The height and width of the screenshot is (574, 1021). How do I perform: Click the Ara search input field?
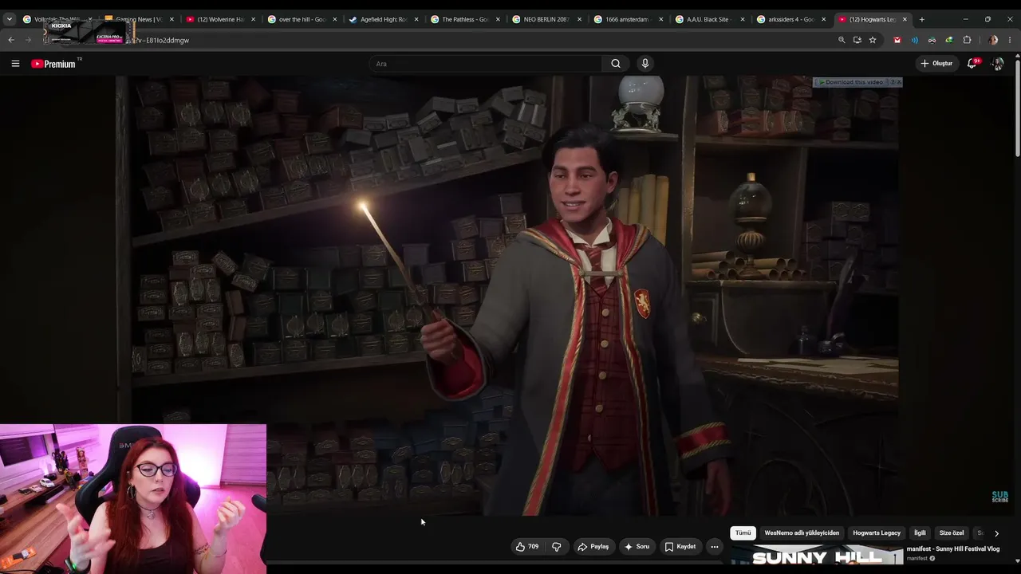click(485, 64)
